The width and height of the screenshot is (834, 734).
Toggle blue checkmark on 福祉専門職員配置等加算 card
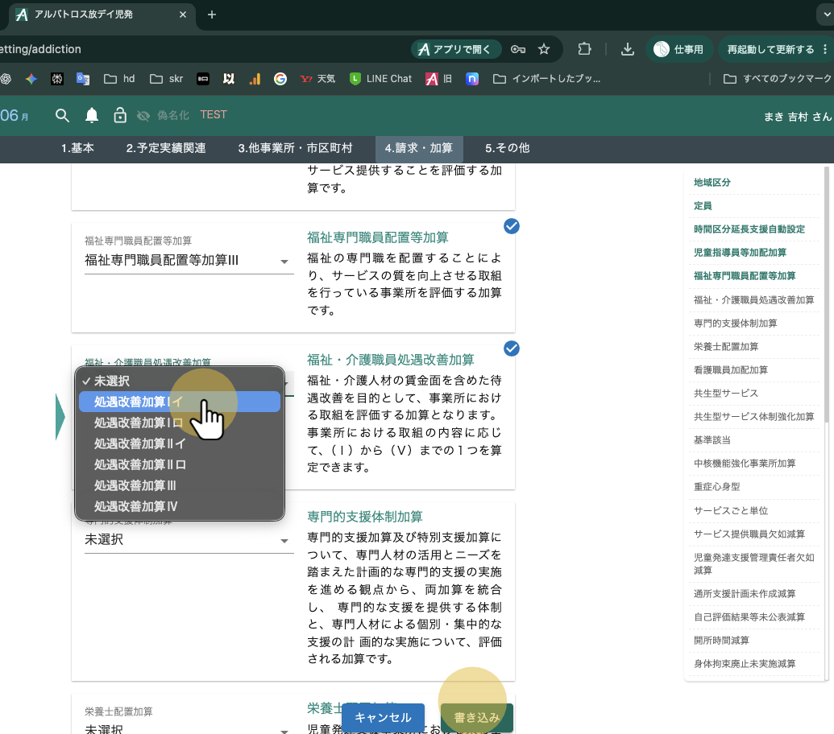512,226
